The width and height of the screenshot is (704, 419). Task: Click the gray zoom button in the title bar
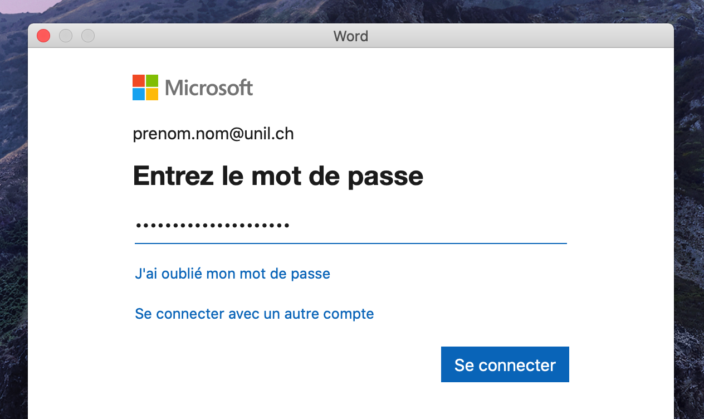pyautogui.click(x=88, y=36)
